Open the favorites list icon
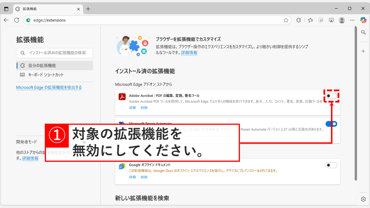 pos(310,20)
